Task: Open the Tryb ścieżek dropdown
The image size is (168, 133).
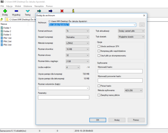Action: (131, 37)
